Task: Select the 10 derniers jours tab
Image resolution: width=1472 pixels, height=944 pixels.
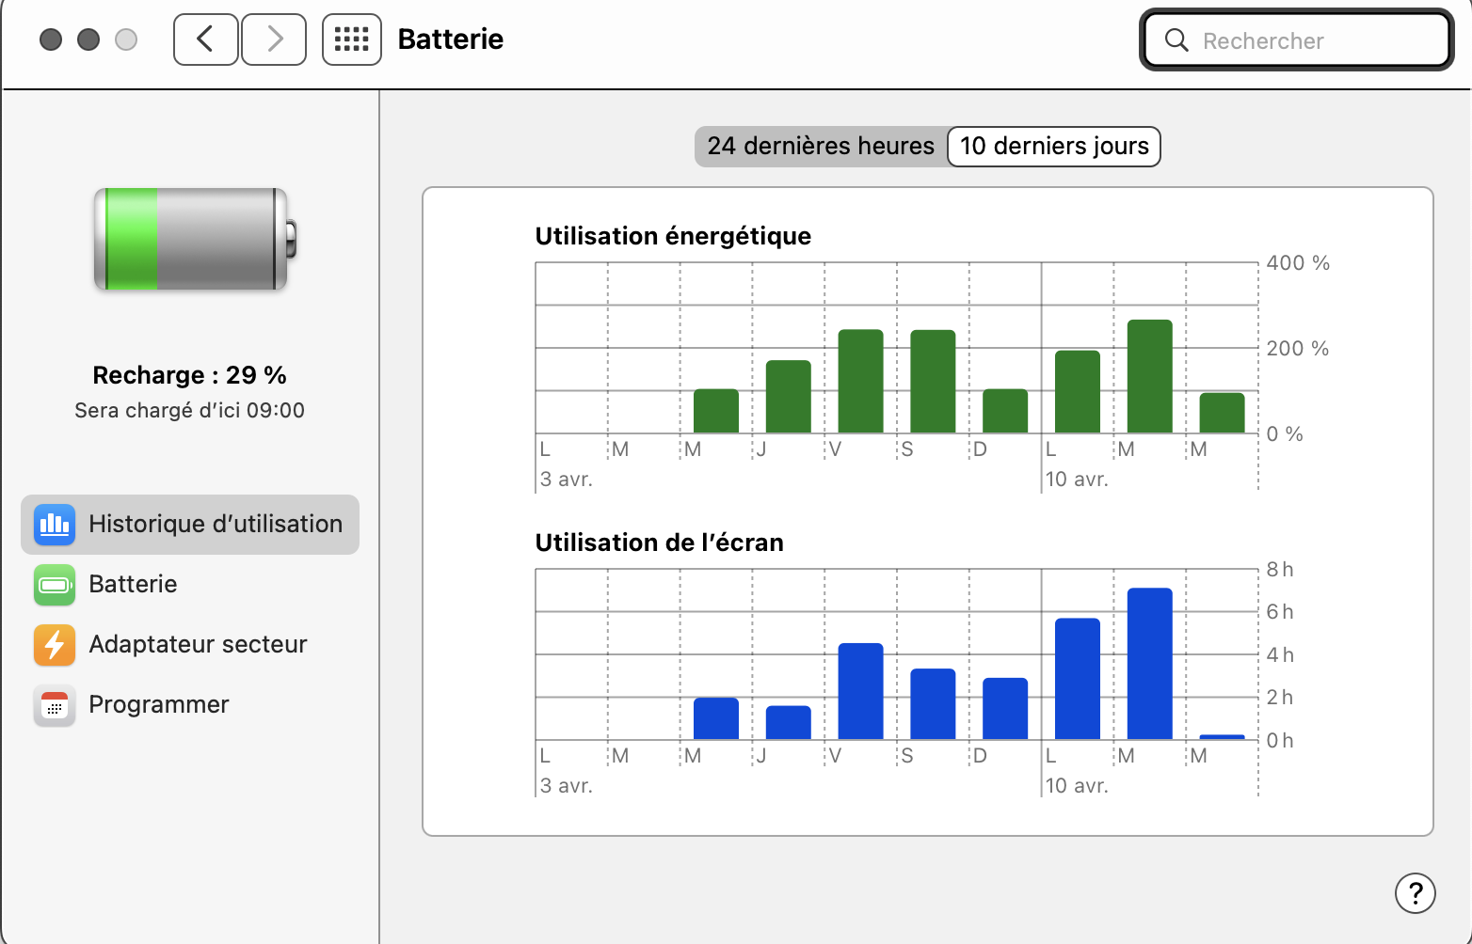Action: [1054, 147]
